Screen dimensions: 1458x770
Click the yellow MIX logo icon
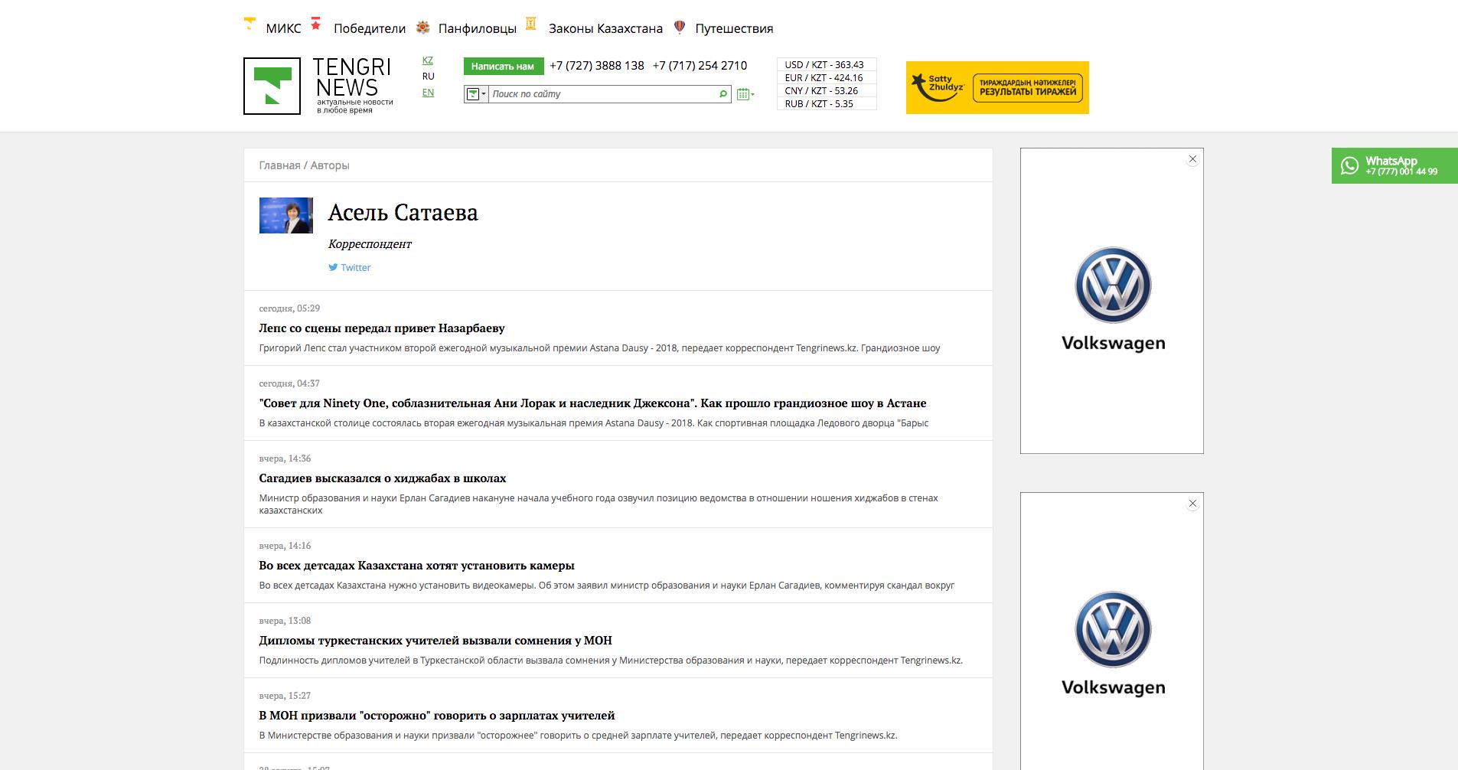point(250,24)
